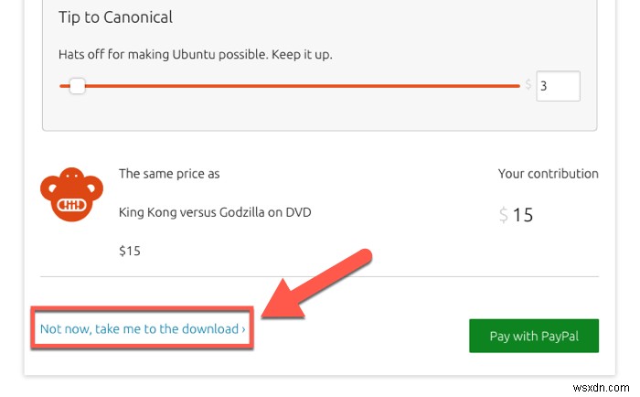Click 'The same price as' label
The height and width of the screenshot is (397, 640).
(x=169, y=174)
